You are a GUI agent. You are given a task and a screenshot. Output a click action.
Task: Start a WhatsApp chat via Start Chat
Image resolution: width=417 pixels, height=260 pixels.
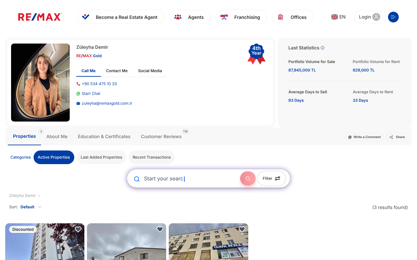point(91,94)
